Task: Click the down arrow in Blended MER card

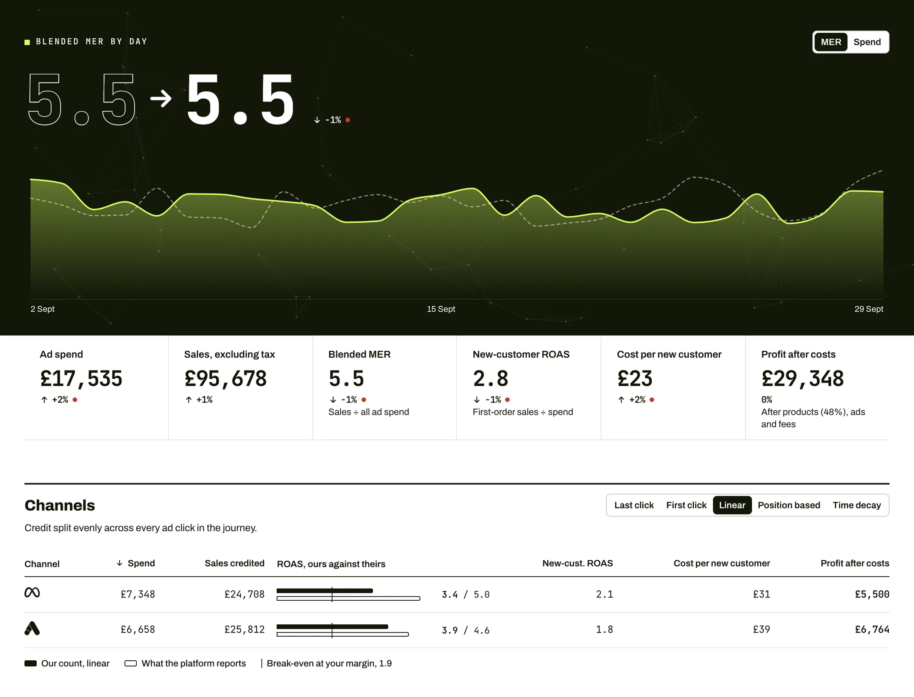Action: (x=333, y=400)
